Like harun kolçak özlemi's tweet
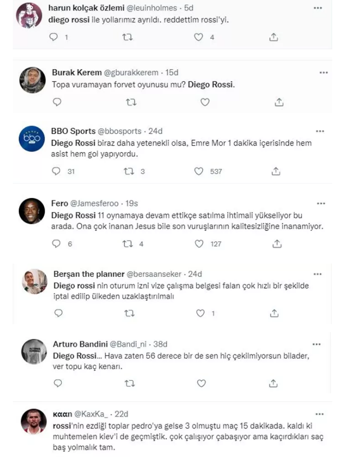Image resolution: width=348 pixels, height=457 pixels. click(199, 37)
